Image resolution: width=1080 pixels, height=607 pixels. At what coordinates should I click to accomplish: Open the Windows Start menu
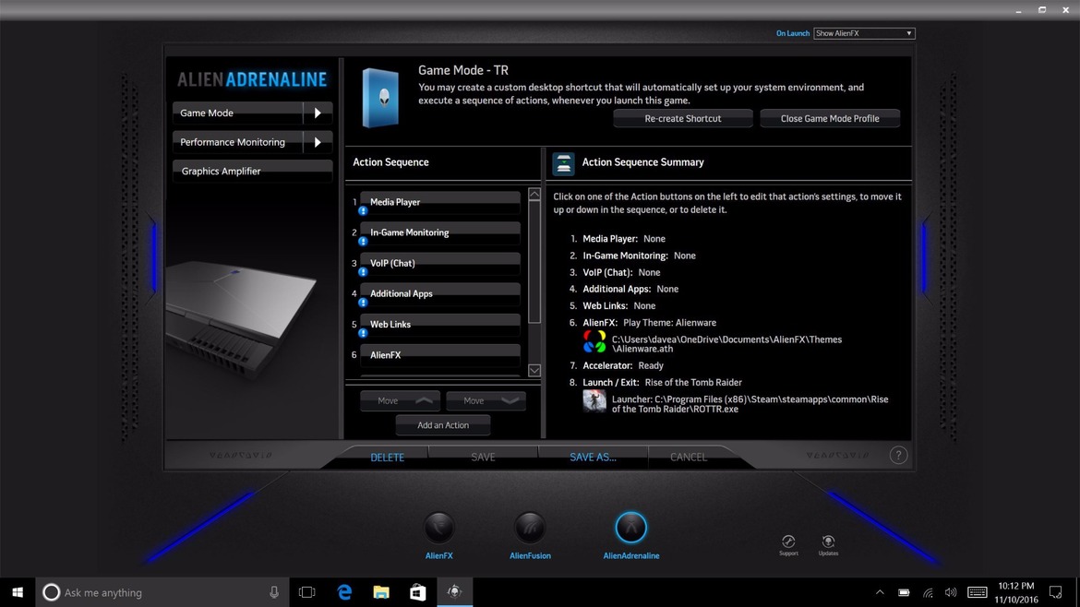(18, 592)
